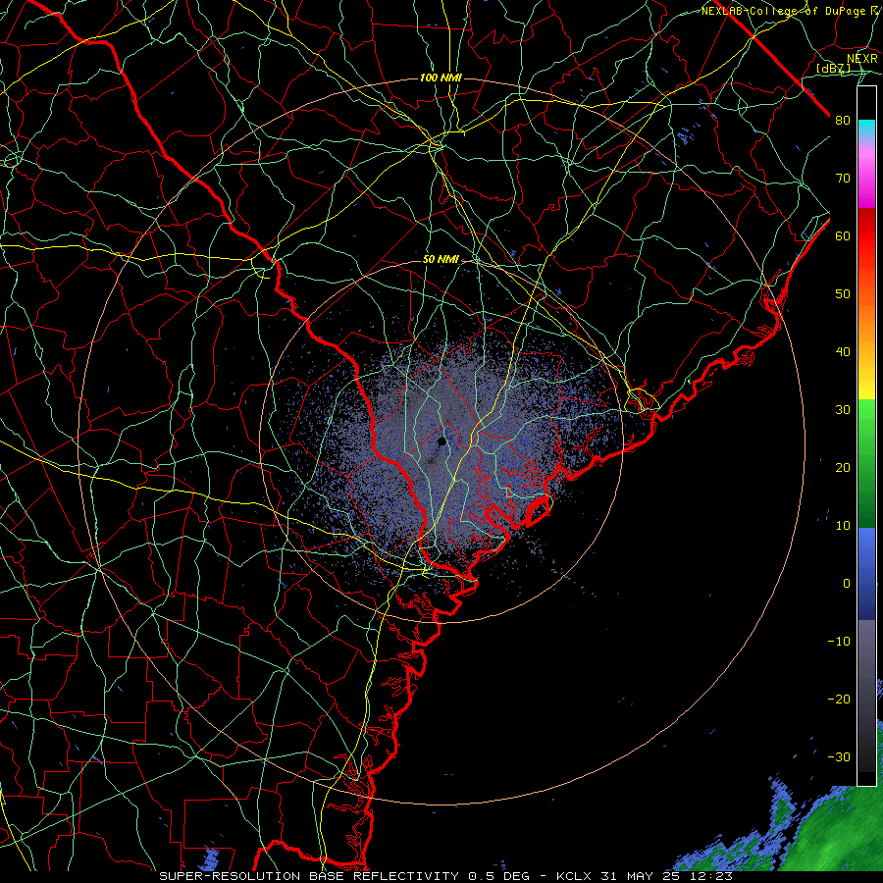This screenshot has width=883, height=883.
Task: Click the 'KCLX' station identifier in the caption
Action: point(577,876)
